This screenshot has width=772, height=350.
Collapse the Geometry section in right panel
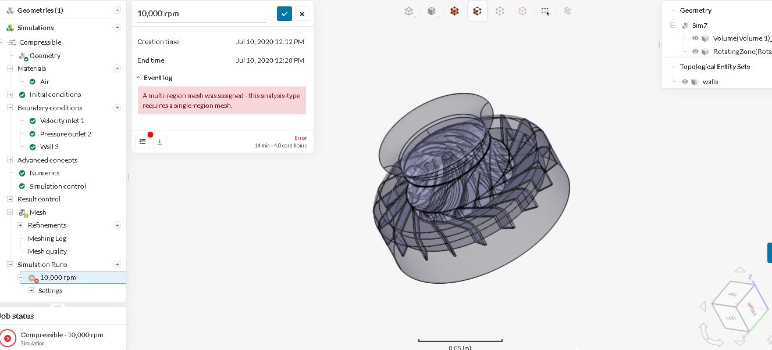(673, 10)
